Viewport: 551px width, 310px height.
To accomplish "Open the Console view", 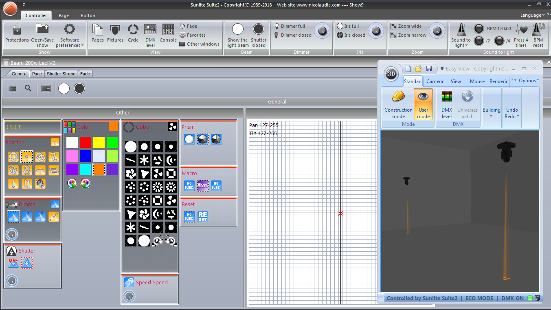I will [x=168, y=33].
